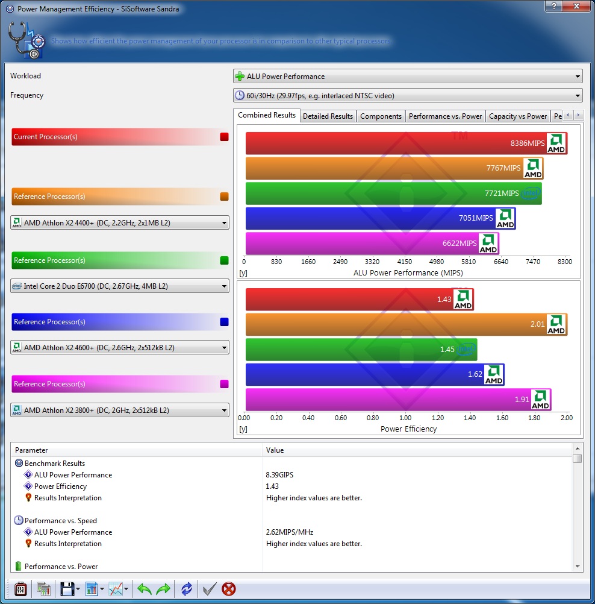Click the green Reference Processor color swatch
Image resolution: width=595 pixels, height=604 pixels.
(225, 260)
